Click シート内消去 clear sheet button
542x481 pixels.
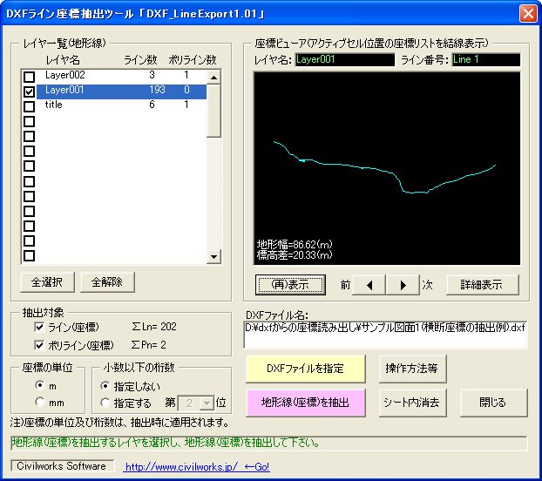(x=412, y=403)
